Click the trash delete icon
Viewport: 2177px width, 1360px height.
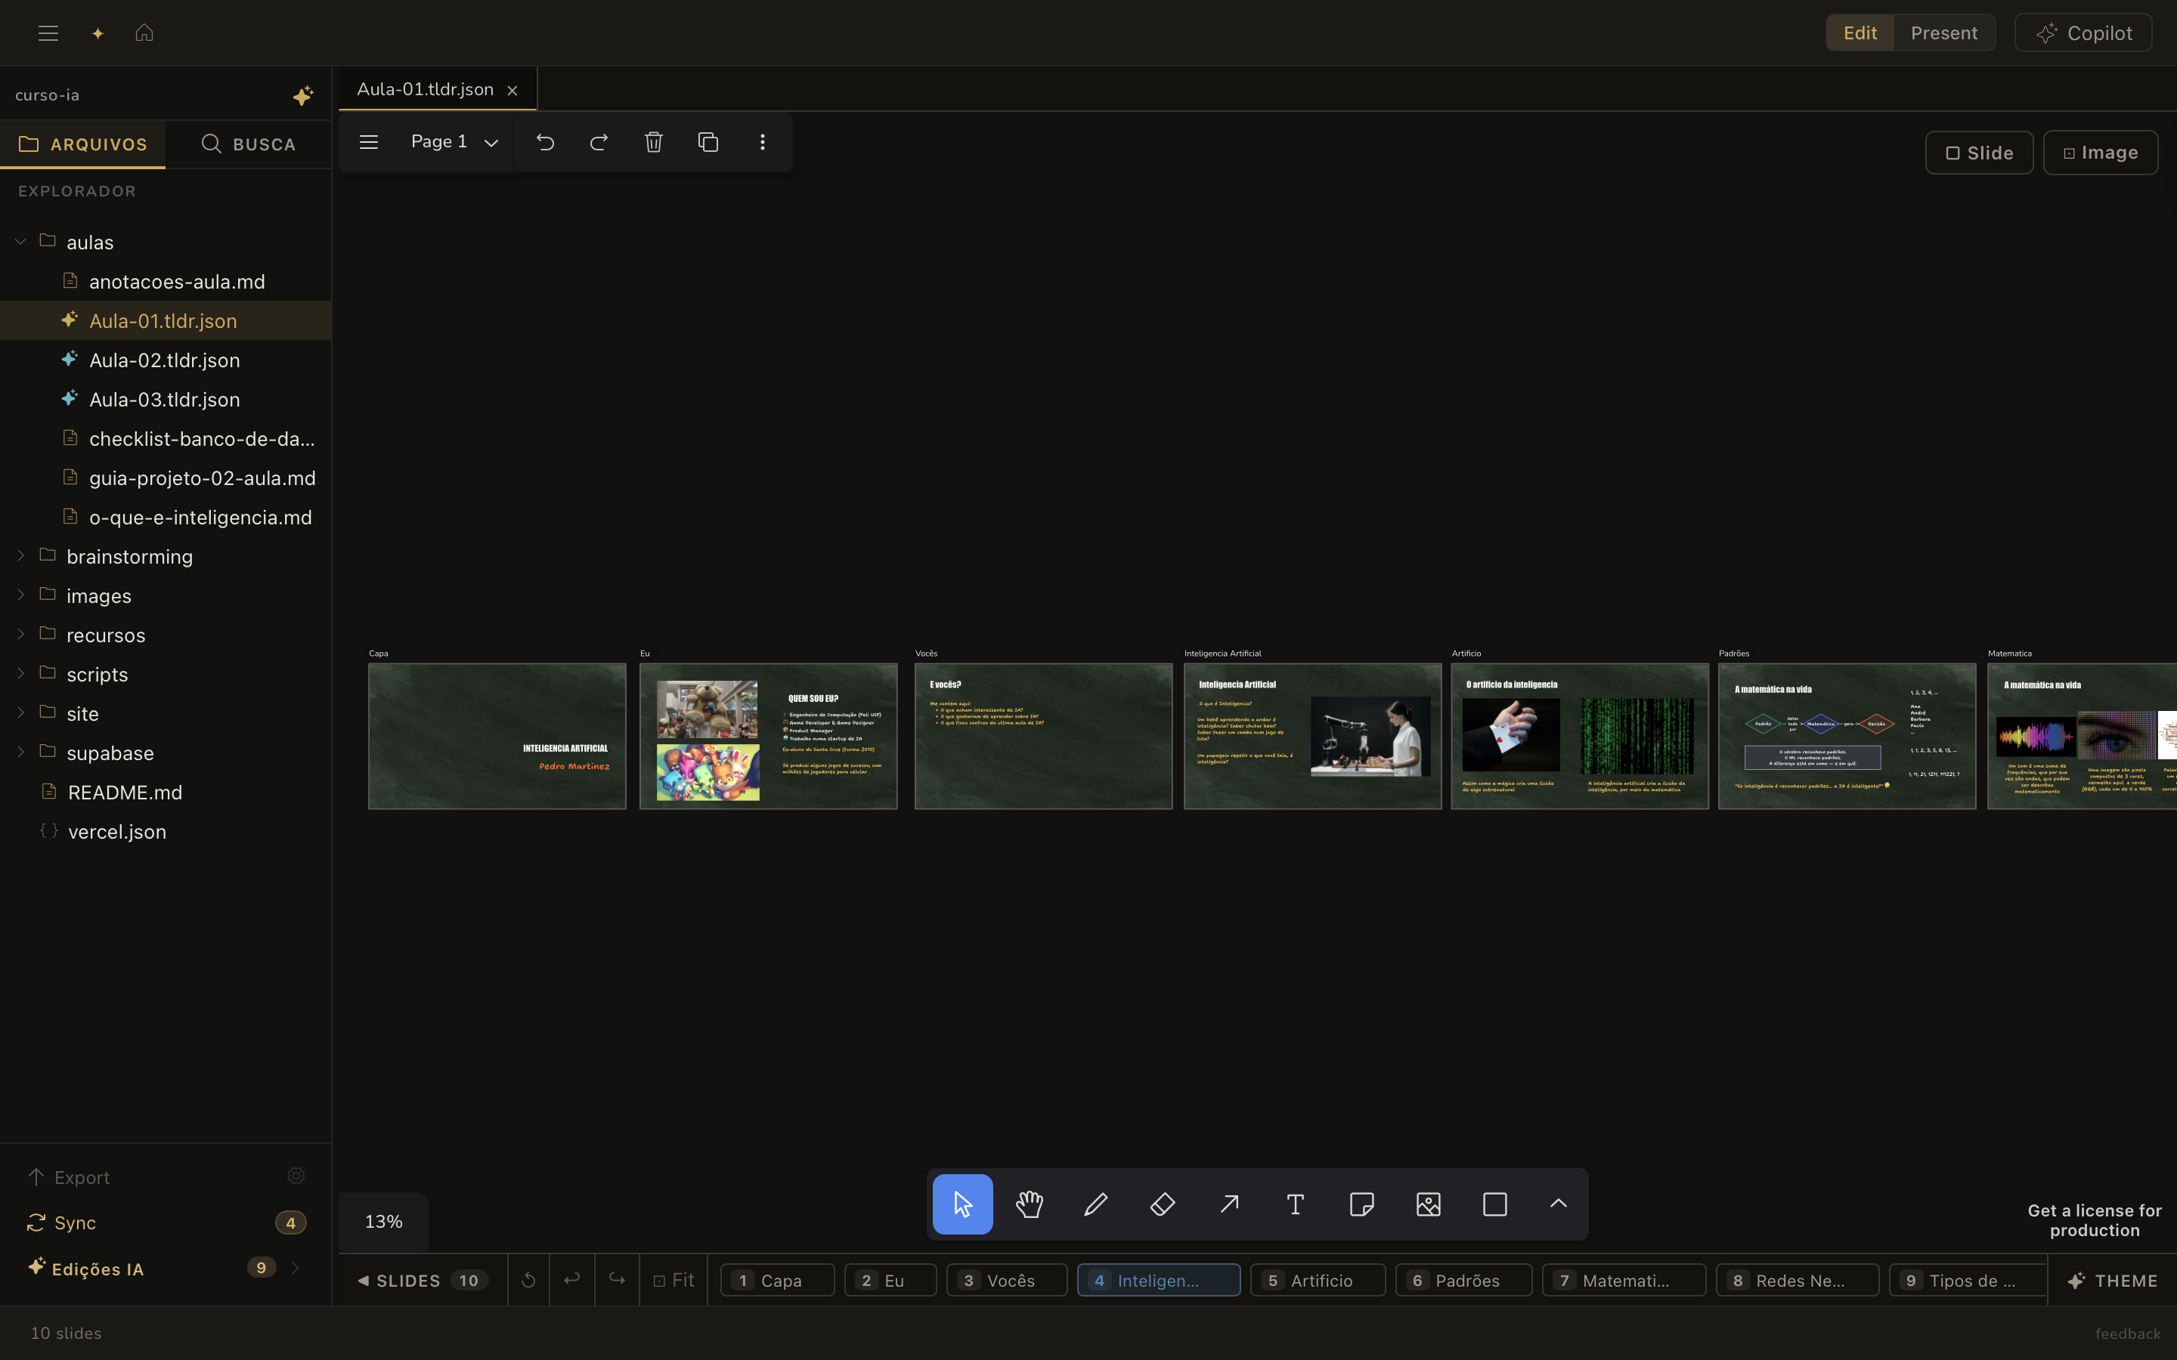pyautogui.click(x=654, y=142)
